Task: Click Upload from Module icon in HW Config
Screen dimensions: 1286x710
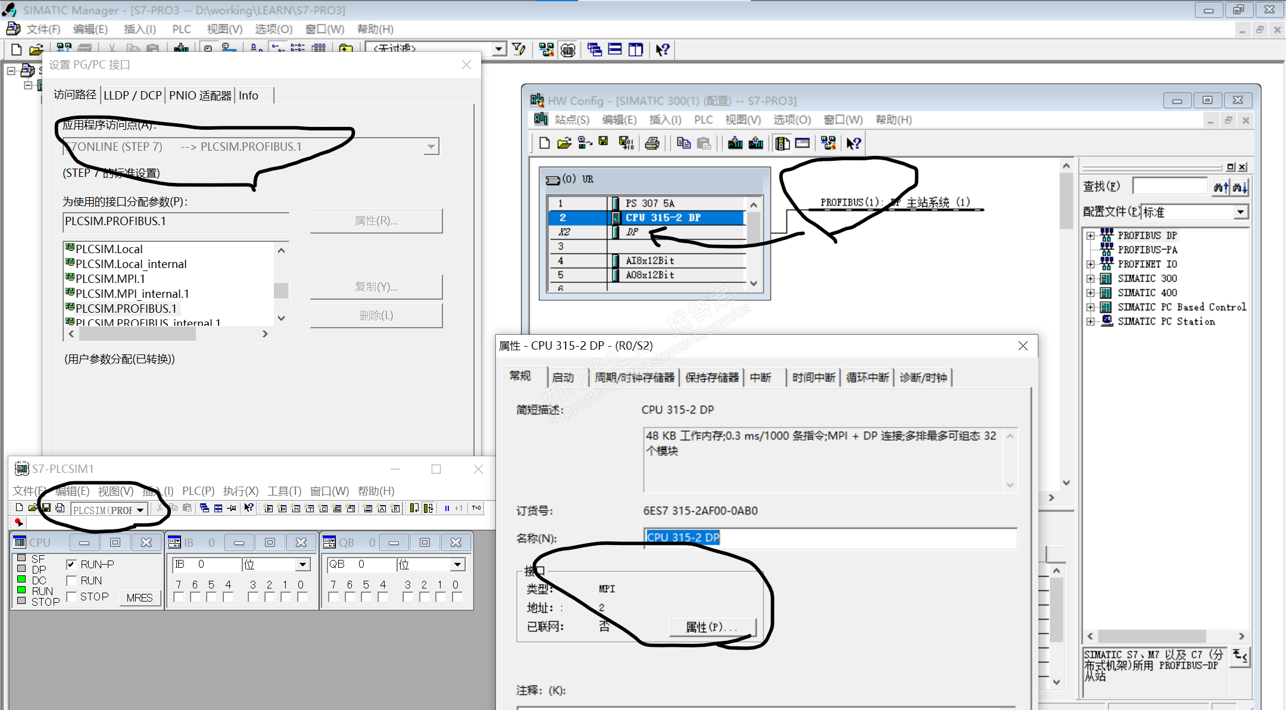Action: click(x=756, y=143)
